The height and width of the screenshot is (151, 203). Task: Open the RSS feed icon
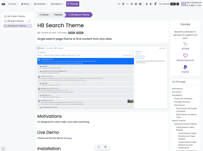140,4
